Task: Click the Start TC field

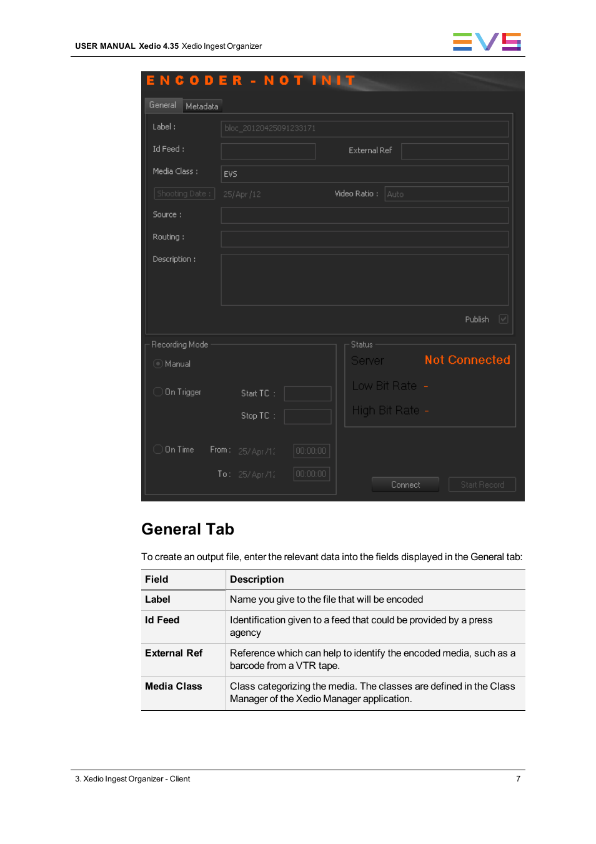Action: (307, 393)
